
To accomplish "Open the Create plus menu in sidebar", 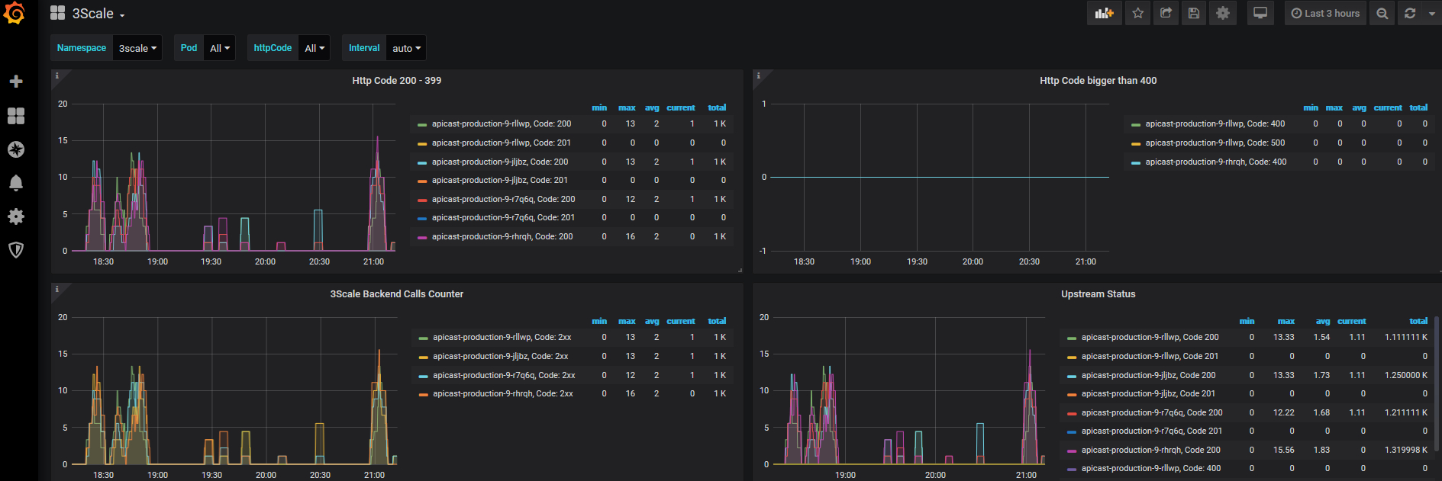I will (x=15, y=82).
